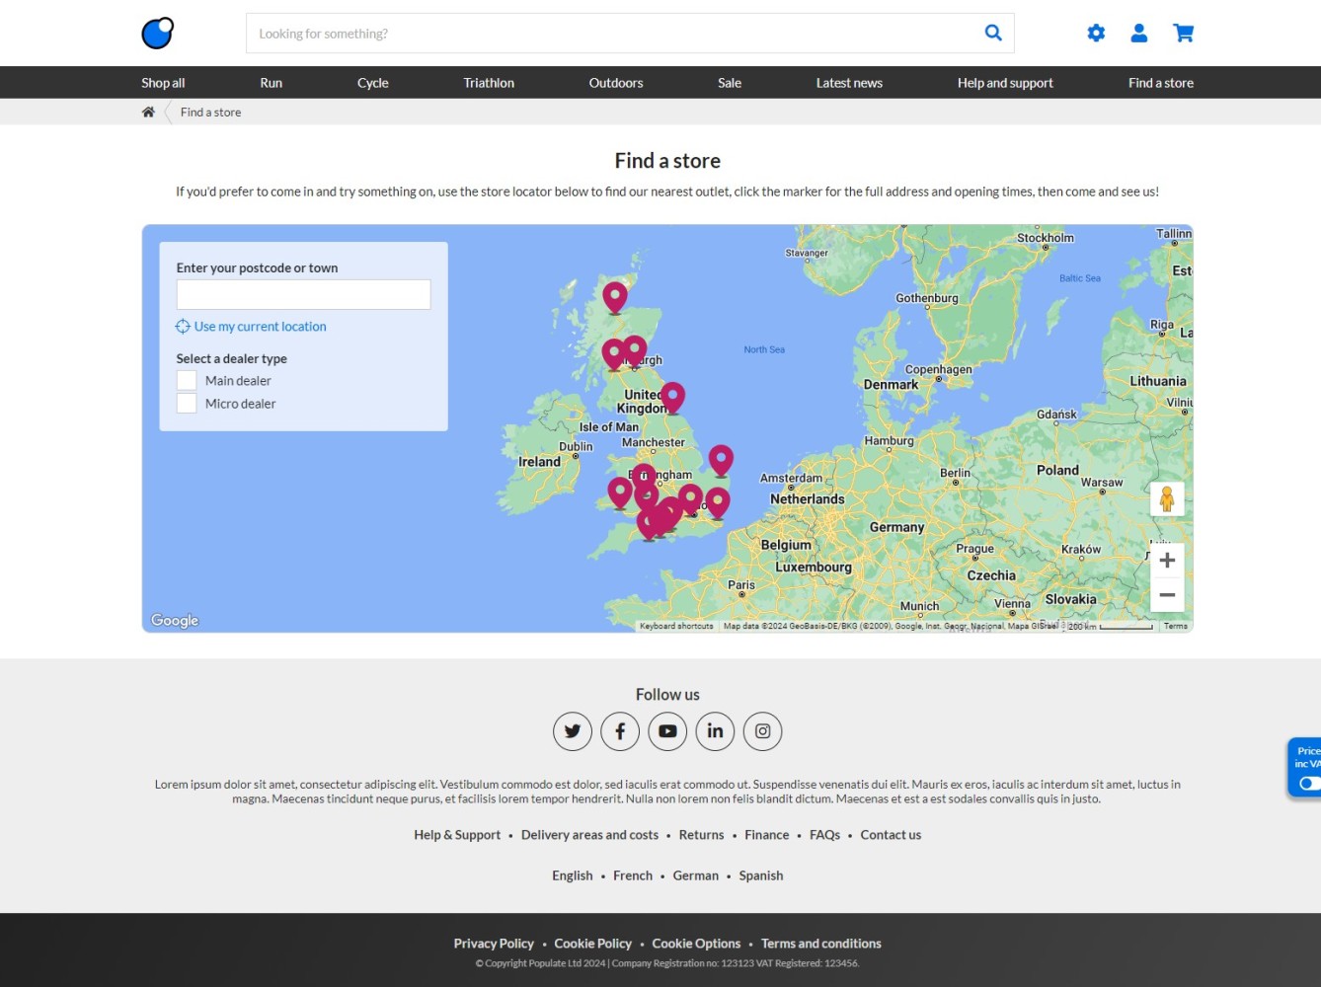Open the Cycle menu
Viewport: 1321px width, 987px height.
372,83
